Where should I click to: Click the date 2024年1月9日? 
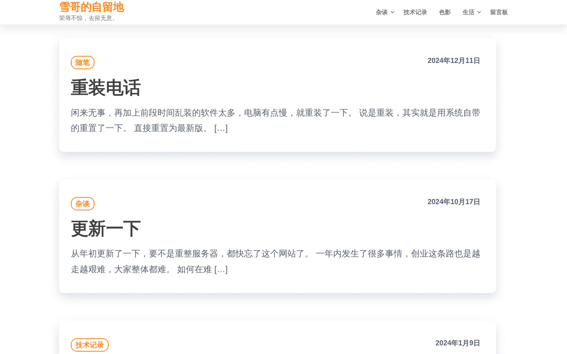coord(458,343)
